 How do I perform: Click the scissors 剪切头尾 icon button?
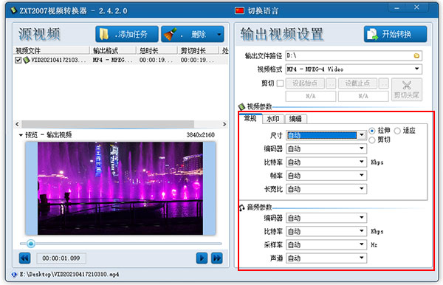(407, 89)
